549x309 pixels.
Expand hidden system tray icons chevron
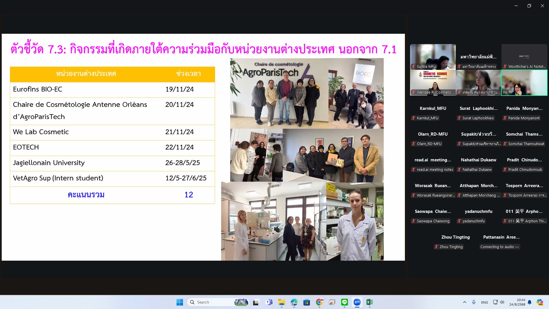pos(464,302)
